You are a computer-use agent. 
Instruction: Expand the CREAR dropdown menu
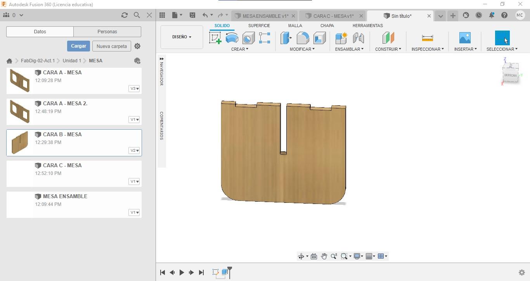pyautogui.click(x=239, y=49)
